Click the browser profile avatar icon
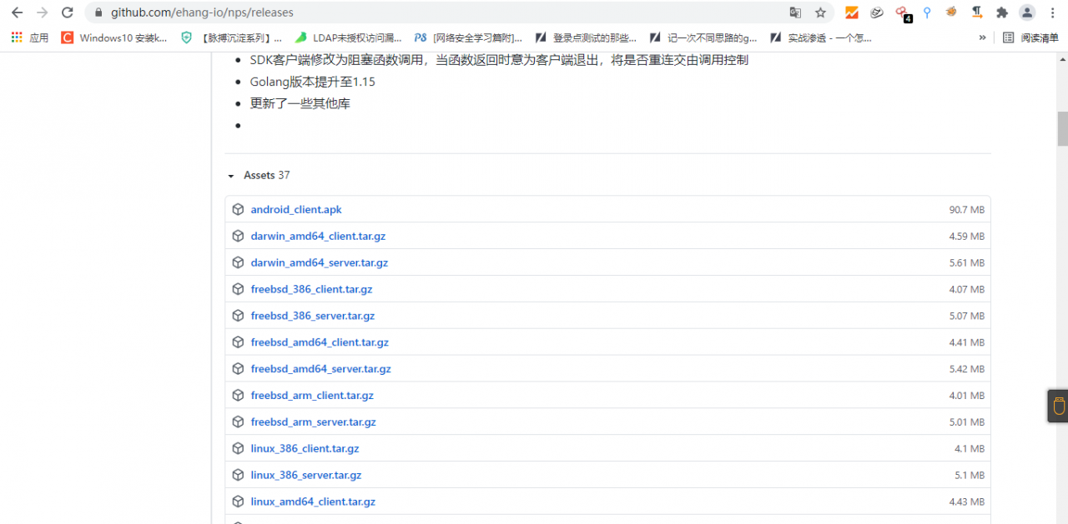Screen dimensions: 1068x524 pos(1027,12)
